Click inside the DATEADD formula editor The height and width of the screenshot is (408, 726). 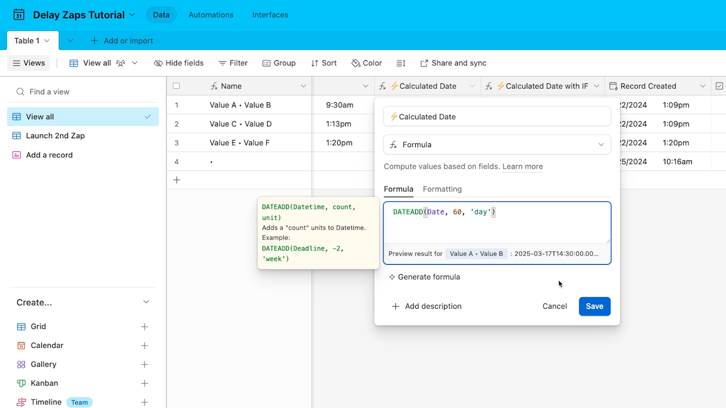pyautogui.click(x=497, y=223)
